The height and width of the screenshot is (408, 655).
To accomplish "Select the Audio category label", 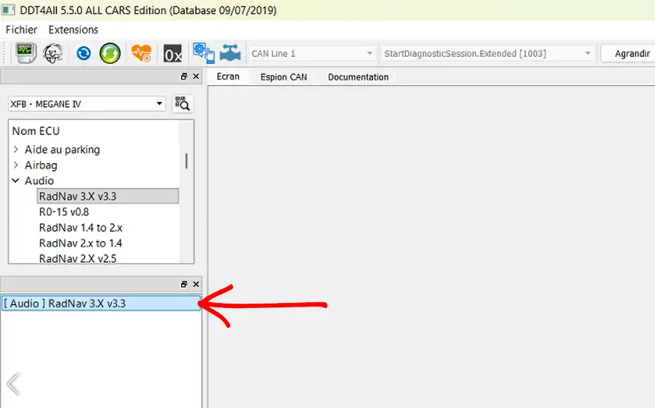I will 39,181.
